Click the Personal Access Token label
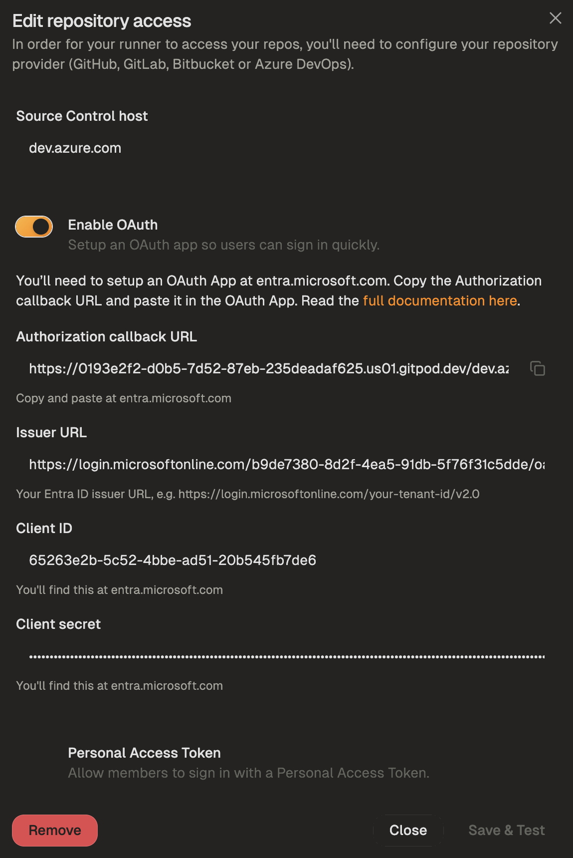 (144, 753)
